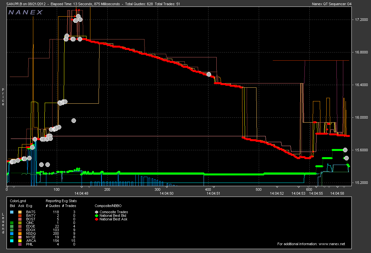Click the Composite Trades gray legend marker
The width and height of the screenshot is (371, 253).
(97, 212)
